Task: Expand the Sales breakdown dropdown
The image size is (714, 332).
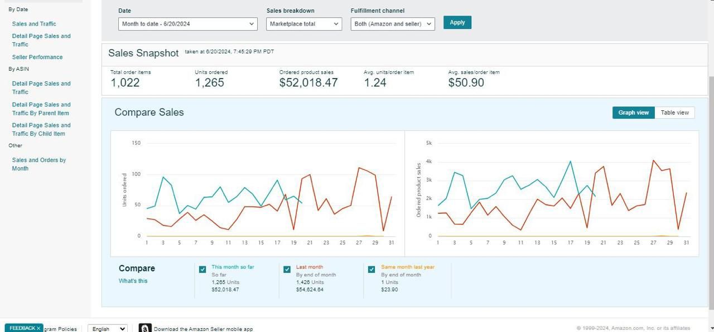Action: point(304,24)
